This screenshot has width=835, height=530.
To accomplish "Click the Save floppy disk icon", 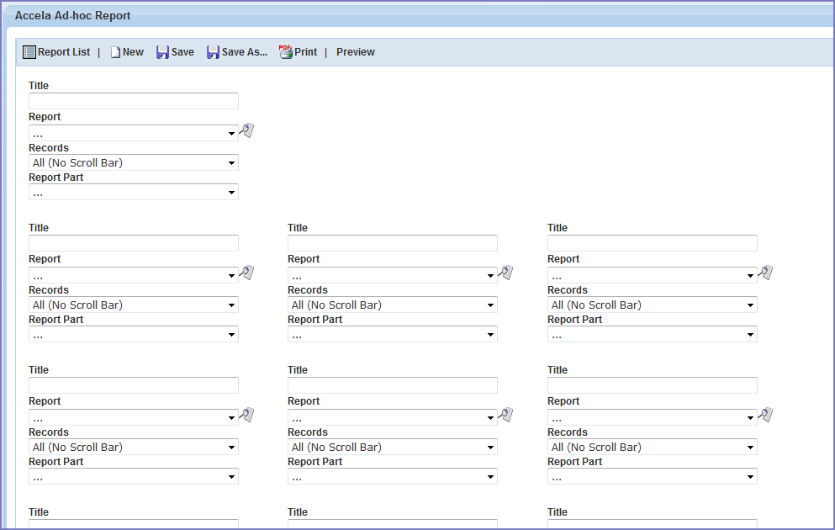I will pyautogui.click(x=163, y=52).
